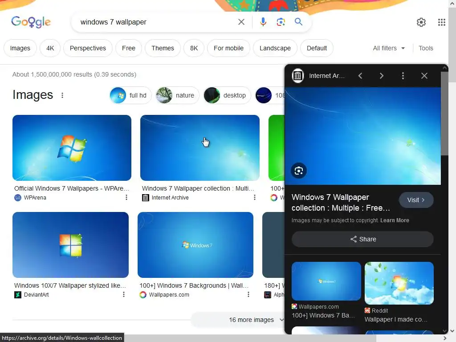Viewport: 456px width, 342px height.
Task: Open options for the Wallpapers.com result
Action: click(248, 295)
